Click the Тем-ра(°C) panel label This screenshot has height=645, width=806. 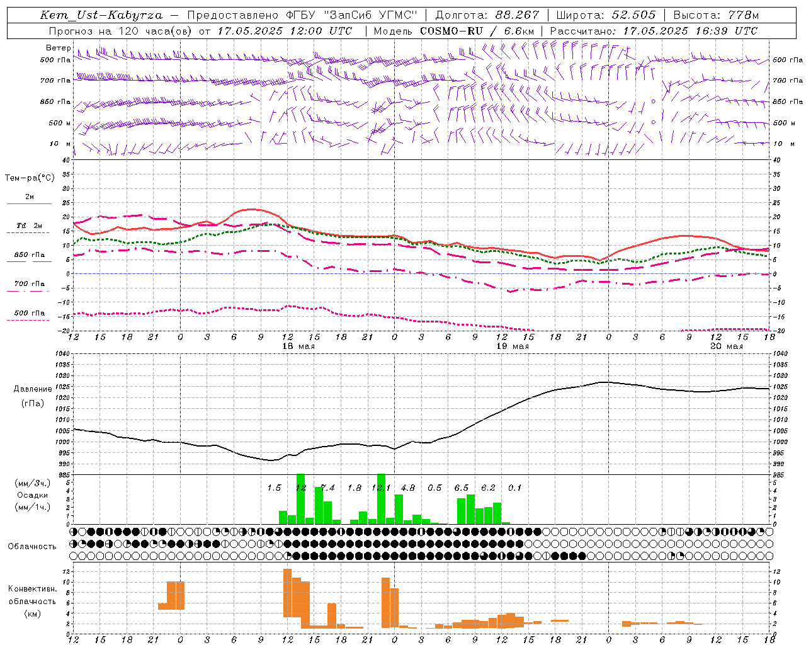pos(30,178)
